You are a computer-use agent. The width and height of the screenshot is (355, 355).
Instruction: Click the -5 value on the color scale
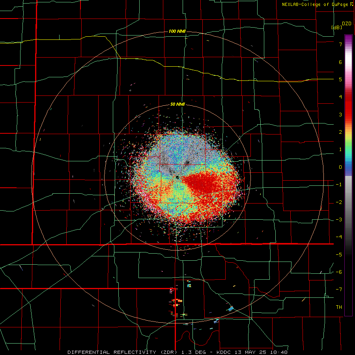coord(339,255)
